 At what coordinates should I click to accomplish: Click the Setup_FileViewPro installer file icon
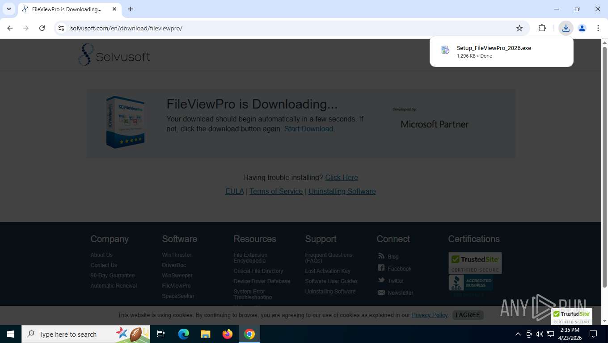(x=445, y=50)
